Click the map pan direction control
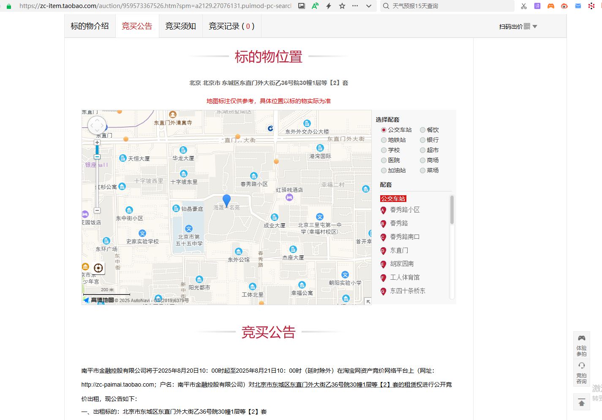This screenshot has width=602, height=420. tap(97, 125)
